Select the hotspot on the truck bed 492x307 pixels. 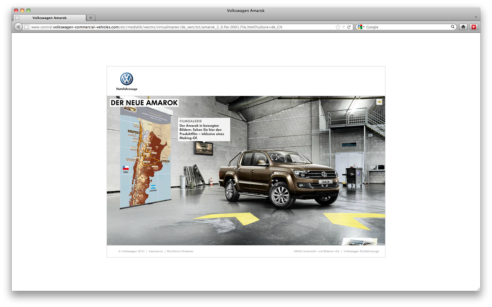tap(237, 167)
